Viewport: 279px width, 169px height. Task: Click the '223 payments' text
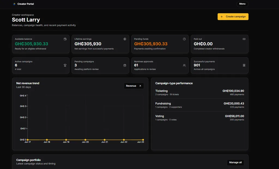(x=237, y=107)
